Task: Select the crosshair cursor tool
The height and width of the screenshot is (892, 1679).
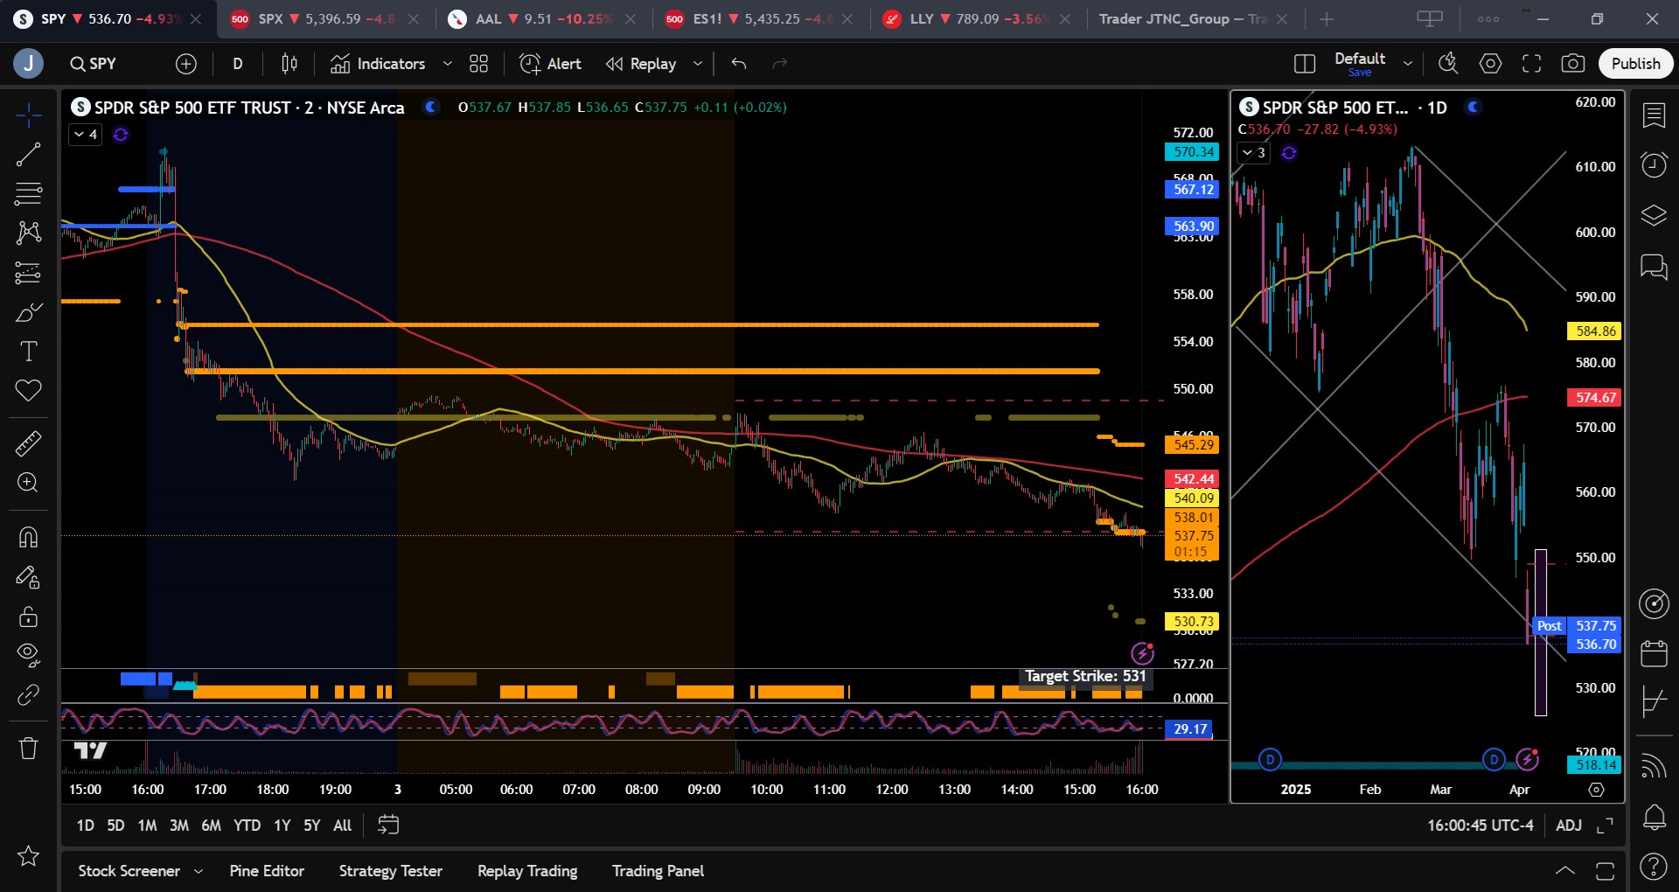Action: (x=28, y=115)
